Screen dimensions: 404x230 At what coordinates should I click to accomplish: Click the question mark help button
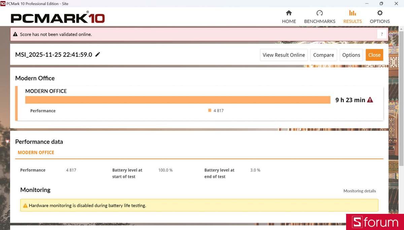[382, 34]
